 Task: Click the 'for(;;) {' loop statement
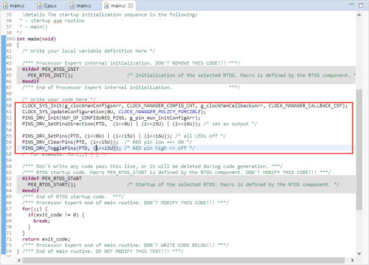click(35, 209)
